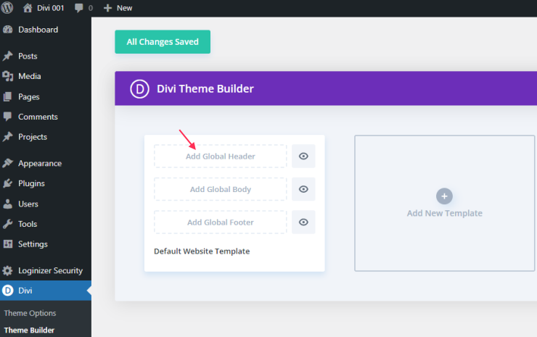
Task: Click the plus icon to add template
Action: coord(445,196)
